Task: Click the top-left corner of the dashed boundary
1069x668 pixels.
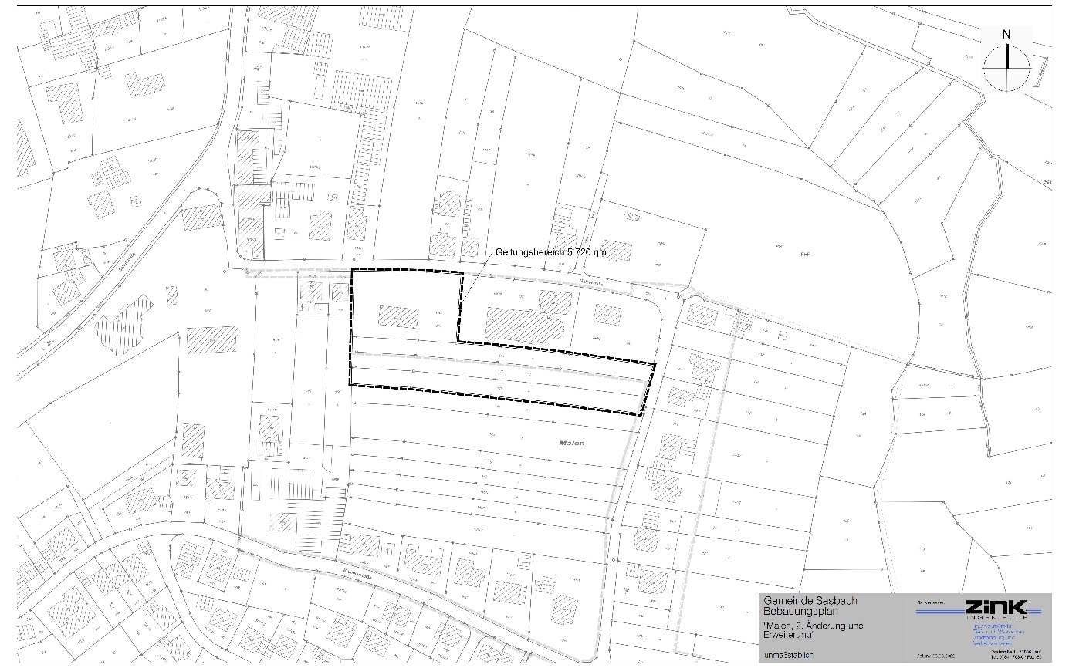Action: [352, 270]
